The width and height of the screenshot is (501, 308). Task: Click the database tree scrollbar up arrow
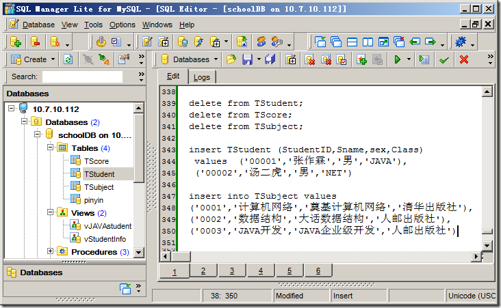[139, 109]
